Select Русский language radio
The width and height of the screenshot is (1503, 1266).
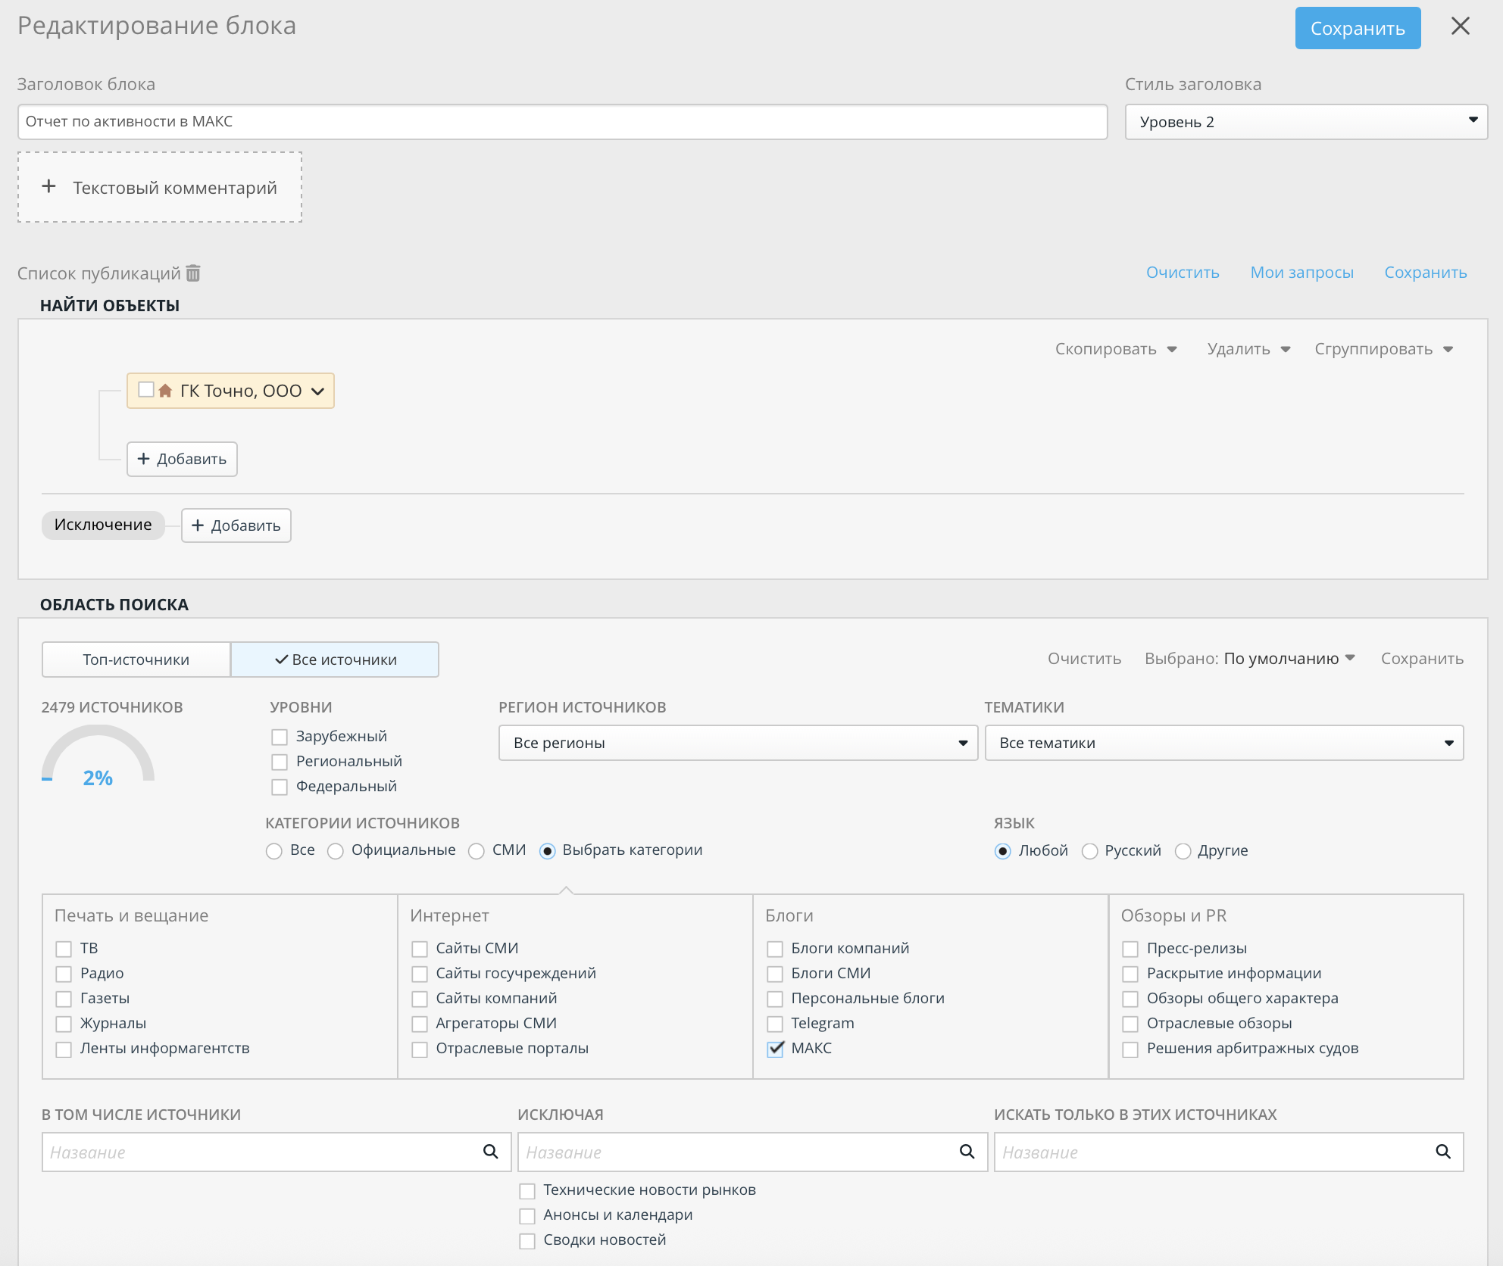click(1089, 851)
